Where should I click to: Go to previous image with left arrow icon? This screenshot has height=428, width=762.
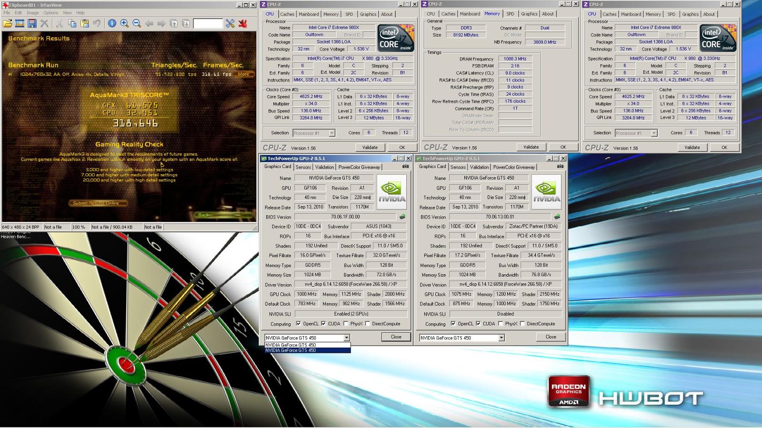[149, 23]
